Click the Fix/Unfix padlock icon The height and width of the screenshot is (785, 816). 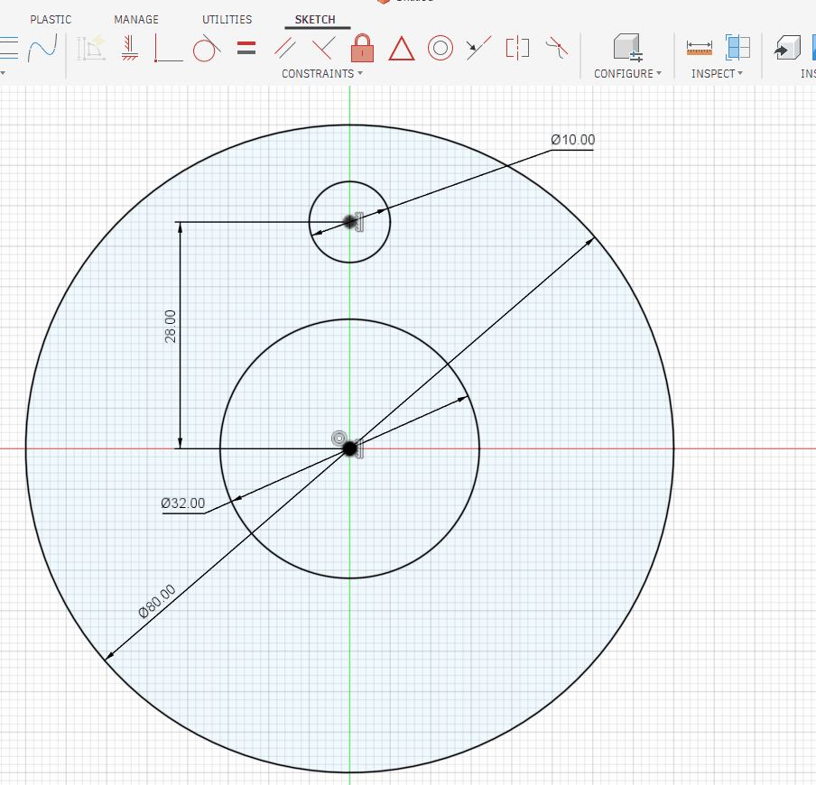click(362, 49)
